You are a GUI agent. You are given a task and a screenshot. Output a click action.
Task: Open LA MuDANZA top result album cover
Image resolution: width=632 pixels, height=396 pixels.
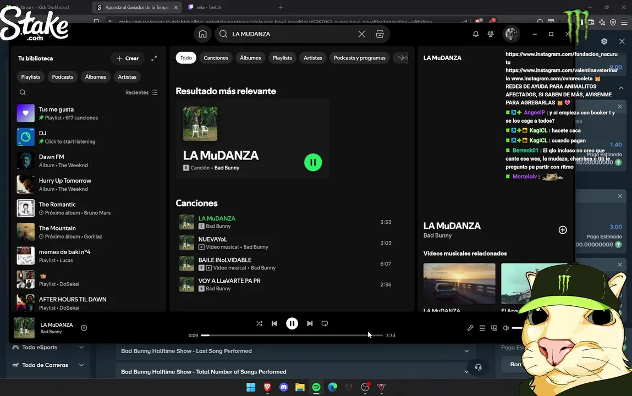[x=200, y=124]
